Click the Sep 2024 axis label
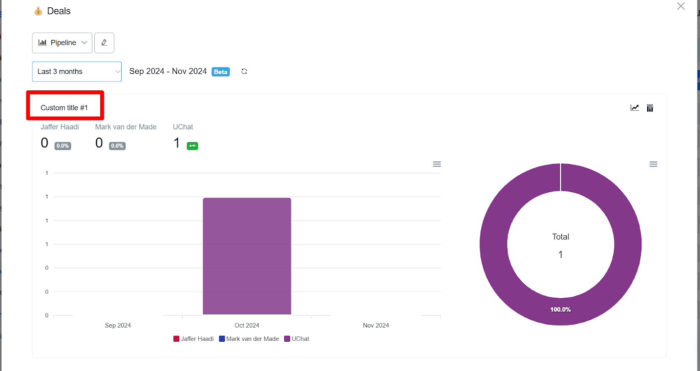 click(x=118, y=325)
